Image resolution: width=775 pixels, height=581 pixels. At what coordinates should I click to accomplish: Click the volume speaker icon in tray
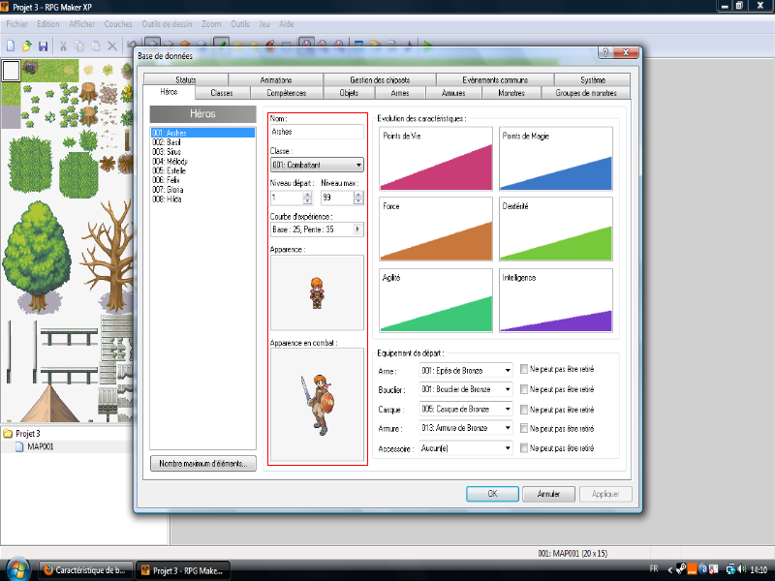(741, 569)
